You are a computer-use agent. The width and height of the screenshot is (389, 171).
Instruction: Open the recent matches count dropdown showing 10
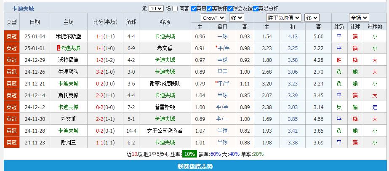(x=156, y=8)
